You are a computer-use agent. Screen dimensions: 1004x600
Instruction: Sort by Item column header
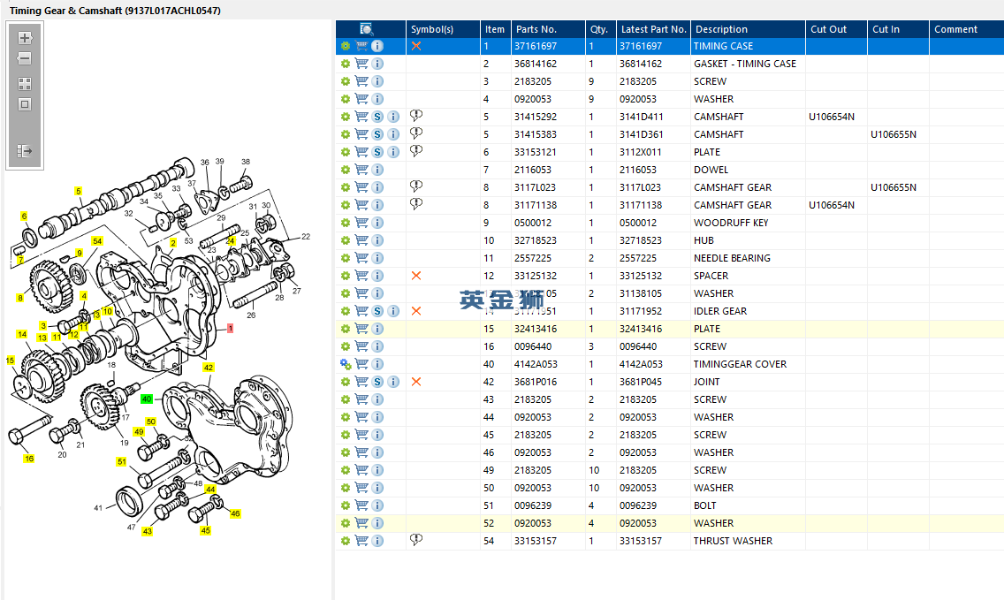pos(494,29)
